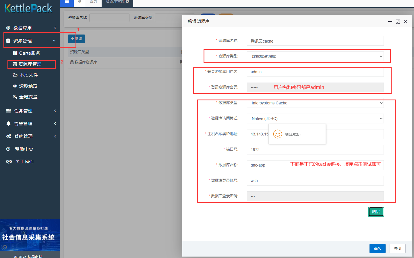414x258 pixels.
Task: Click the 确认 button
Action: [377, 249]
